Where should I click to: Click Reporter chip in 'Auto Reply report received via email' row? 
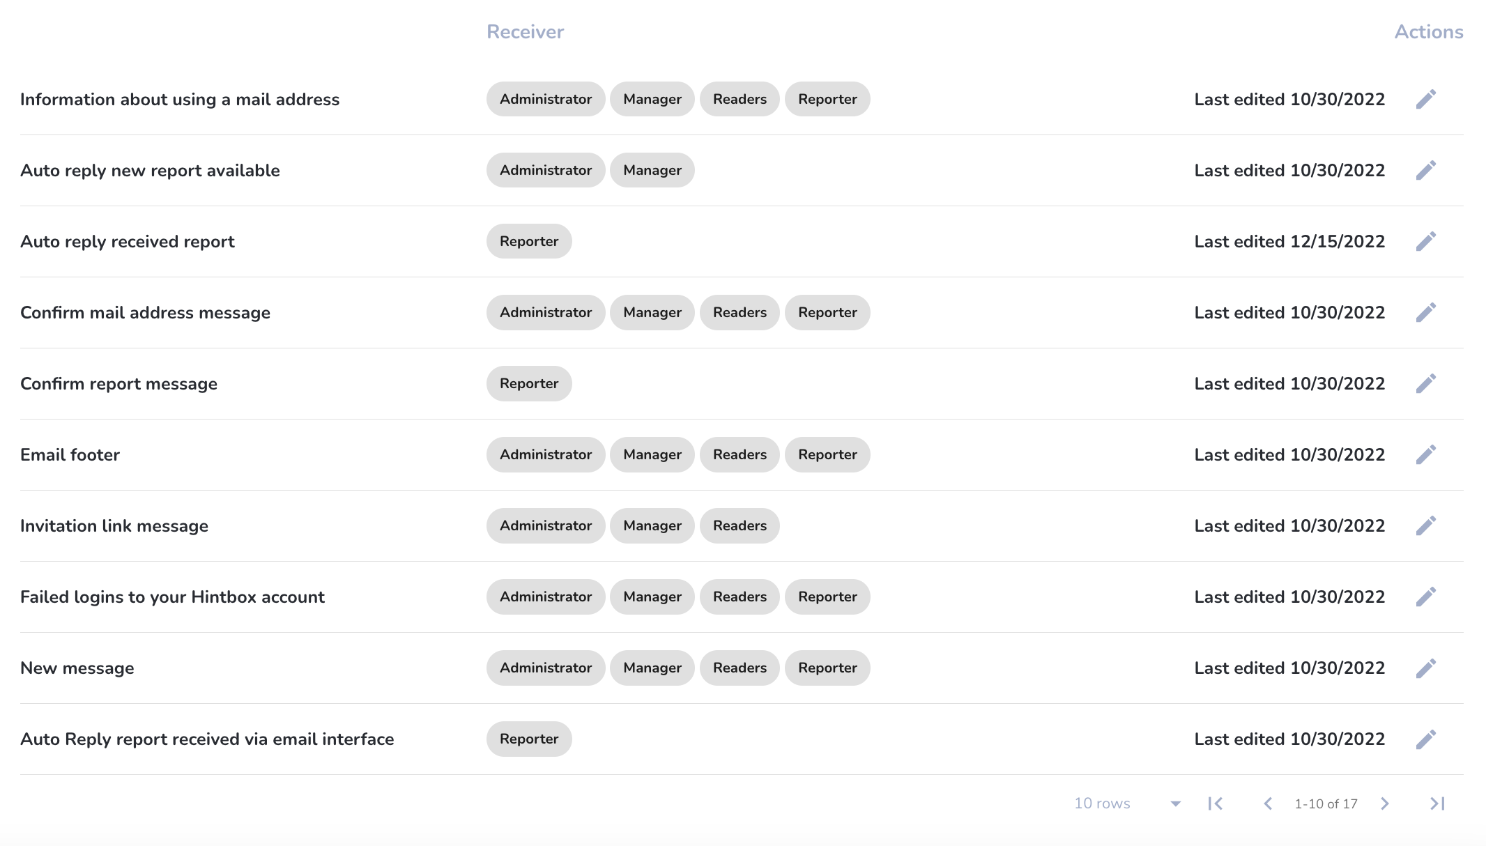529,739
